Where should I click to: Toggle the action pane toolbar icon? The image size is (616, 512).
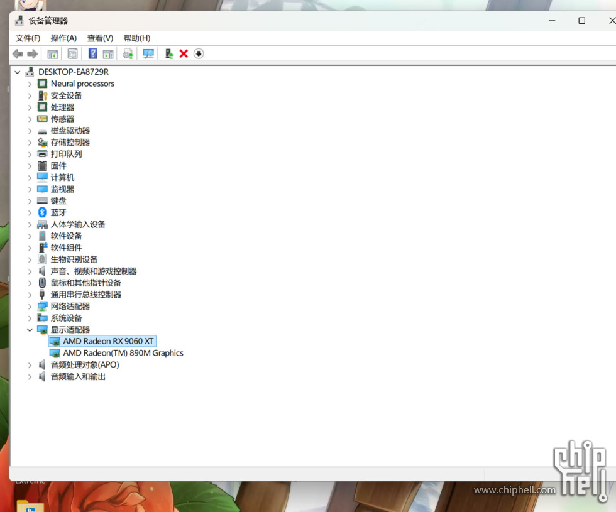(x=108, y=54)
